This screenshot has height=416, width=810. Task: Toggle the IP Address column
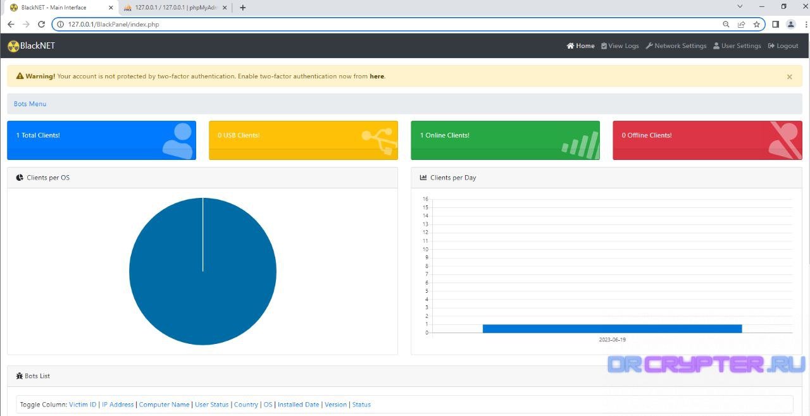(x=118, y=405)
